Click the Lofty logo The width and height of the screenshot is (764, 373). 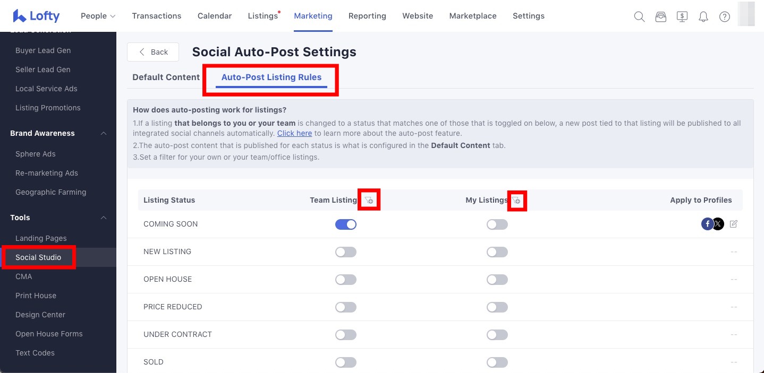[x=36, y=16]
